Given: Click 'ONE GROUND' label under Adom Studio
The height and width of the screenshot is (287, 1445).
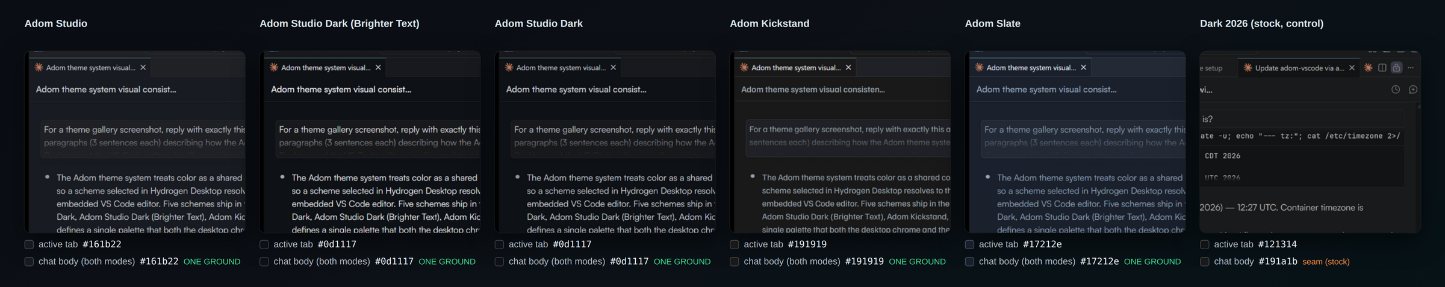Looking at the screenshot, I should [x=212, y=262].
